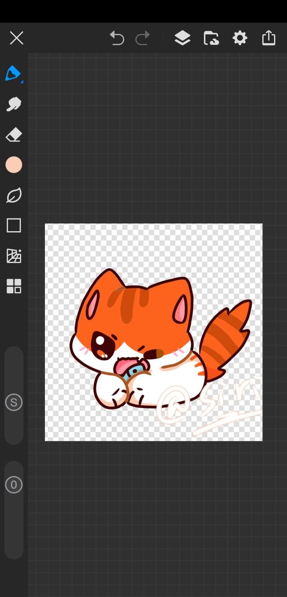
Task: Open the import folder icon
Action: point(211,38)
